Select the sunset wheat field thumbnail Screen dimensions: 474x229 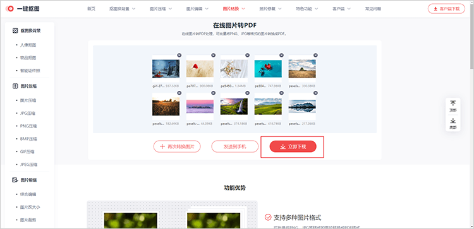tap(166, 107)
